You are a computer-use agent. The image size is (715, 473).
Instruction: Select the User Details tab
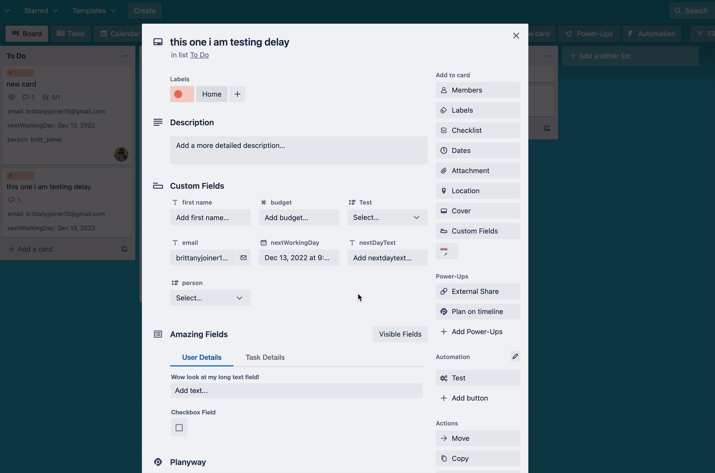point(202,357)
